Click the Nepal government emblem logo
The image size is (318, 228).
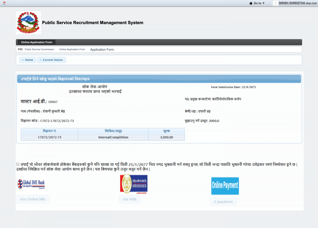(28, 23)
